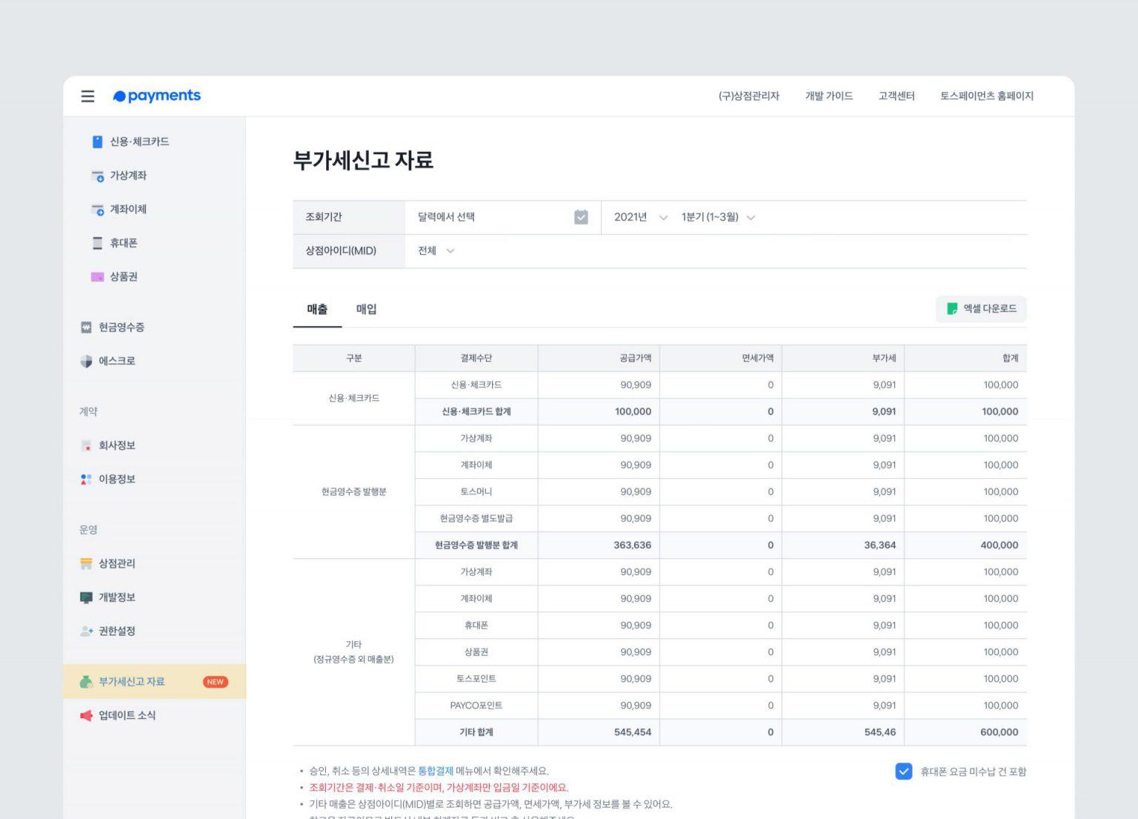Follow the 통합결제 link in the notes
The height and width of the screenshot is (819, 1138).
click(436, 771)
